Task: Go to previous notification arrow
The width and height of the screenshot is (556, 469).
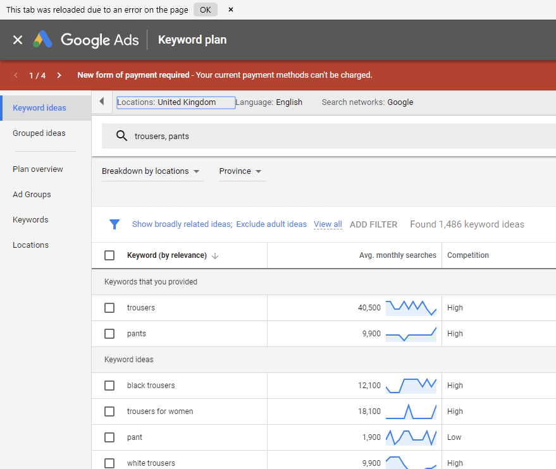Action: [x=16, y=75]
